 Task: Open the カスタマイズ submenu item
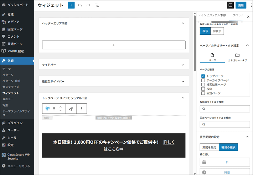(x=11, y=87)
